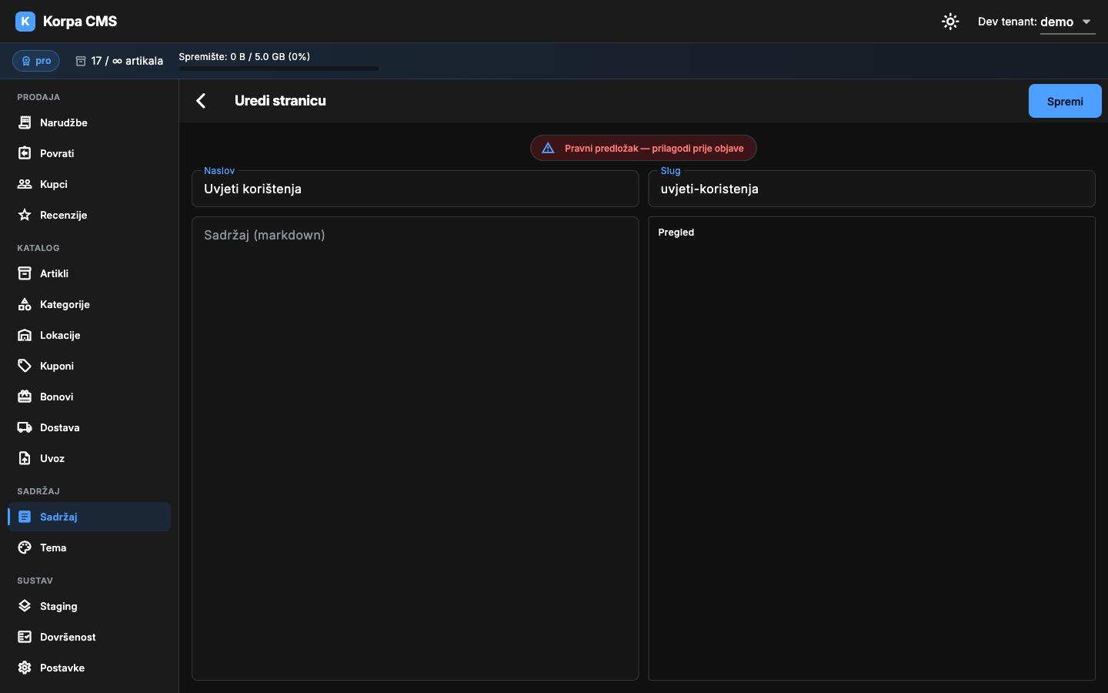The width and height of the screenshot is (1108, 693).
Task: Click the Tema palette icon
Action: [25, 547]
